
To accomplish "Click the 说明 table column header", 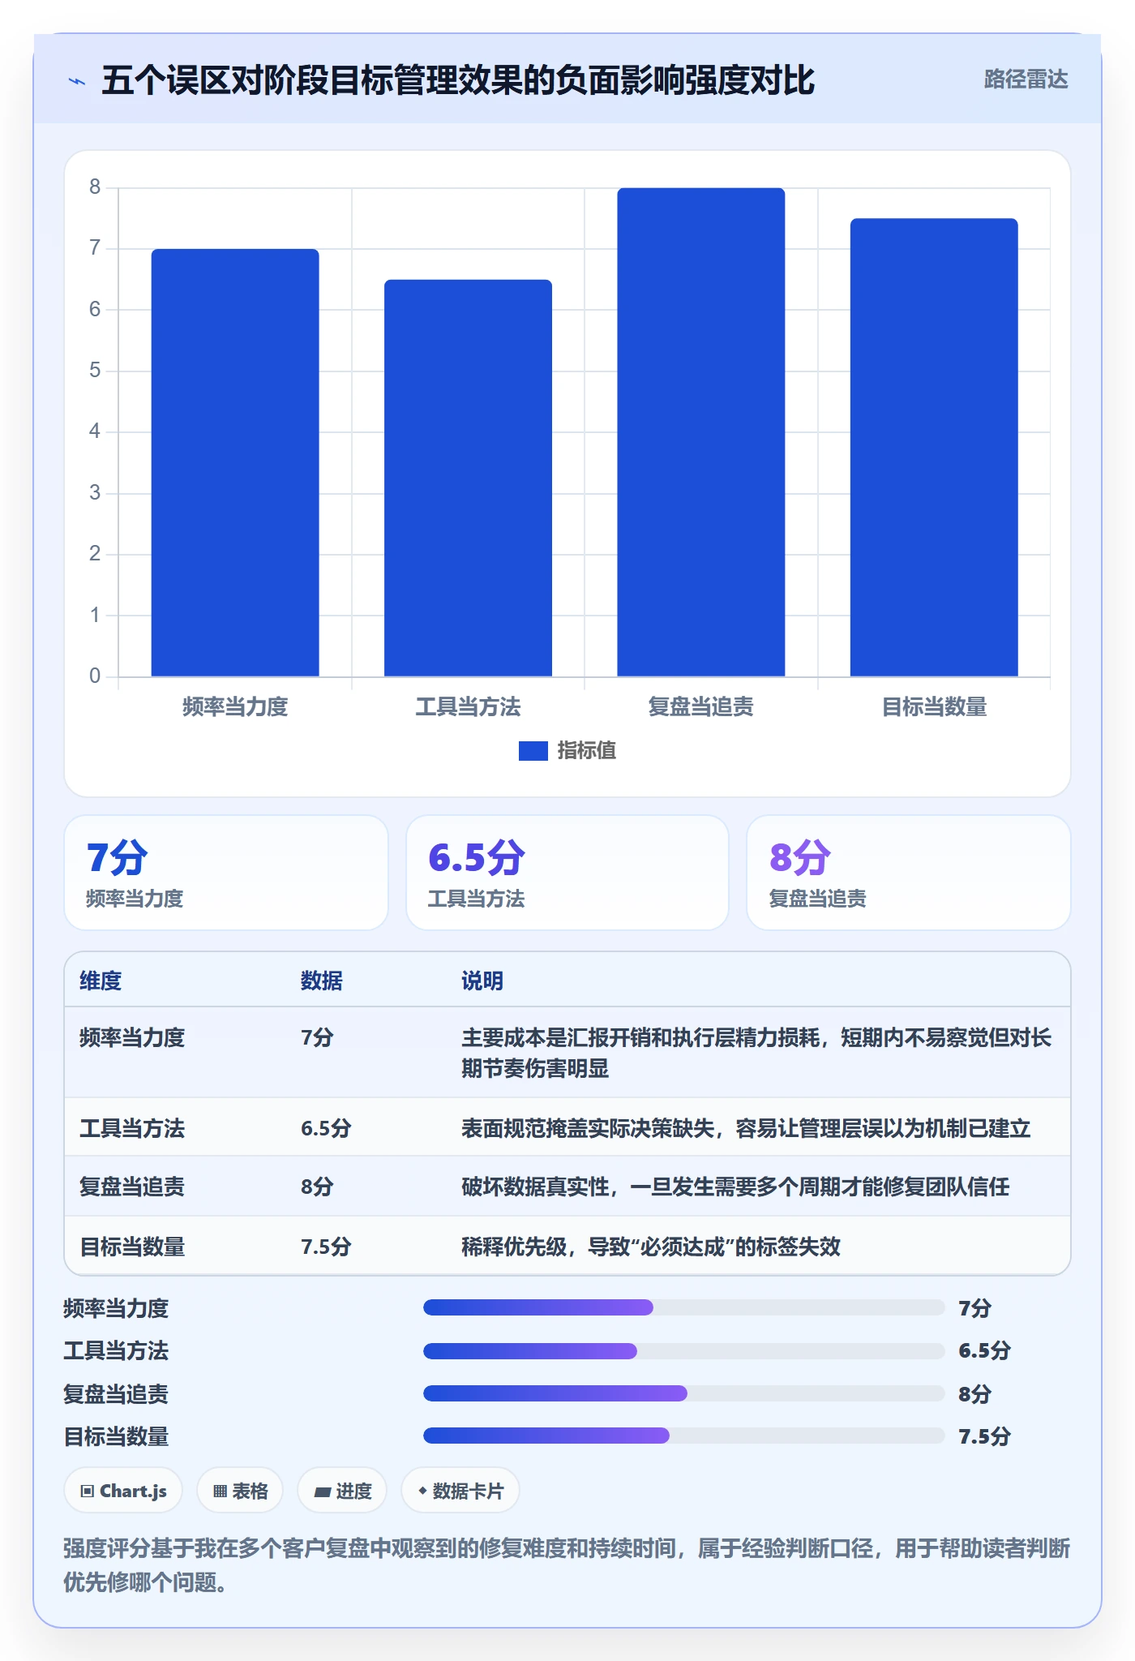I will pyautogui.click(x=482, y=981).
